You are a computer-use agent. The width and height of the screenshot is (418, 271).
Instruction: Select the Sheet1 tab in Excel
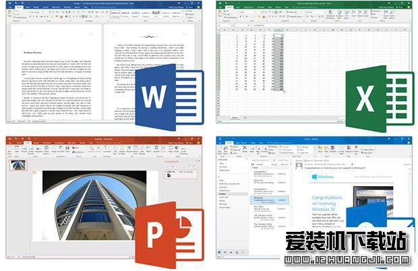pos(235,117)
